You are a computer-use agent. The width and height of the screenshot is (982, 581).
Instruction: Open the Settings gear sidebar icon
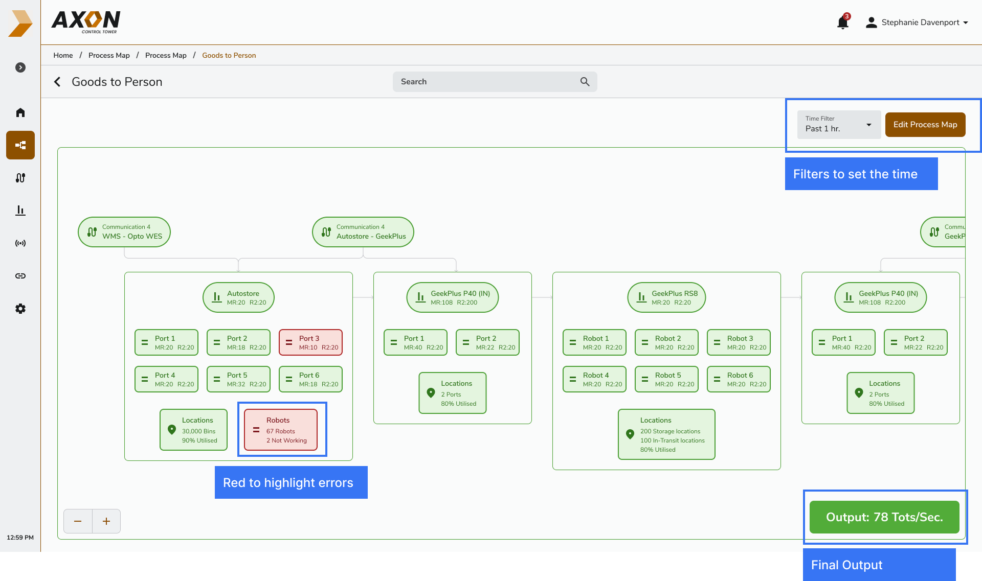20,309
